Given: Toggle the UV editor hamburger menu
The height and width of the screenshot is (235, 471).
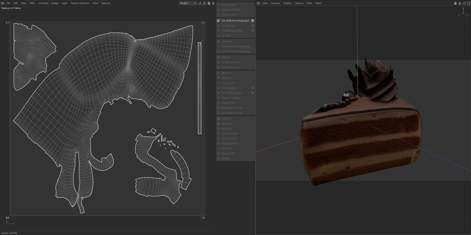Looking at the screenshot, I should click(3, 3).
